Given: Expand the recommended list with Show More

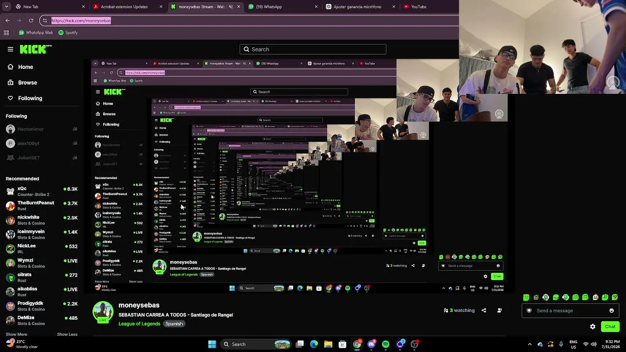Looking at the screenshot, I should (x=16, y=334).
